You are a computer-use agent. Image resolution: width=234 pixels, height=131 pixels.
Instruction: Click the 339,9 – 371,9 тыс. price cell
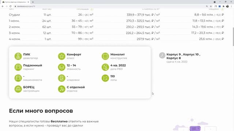tap(143, 15)
